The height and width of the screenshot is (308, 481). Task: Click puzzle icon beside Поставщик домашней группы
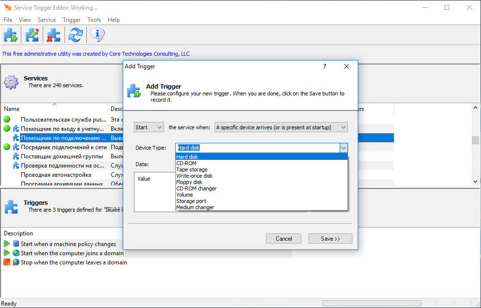[16, 156]
